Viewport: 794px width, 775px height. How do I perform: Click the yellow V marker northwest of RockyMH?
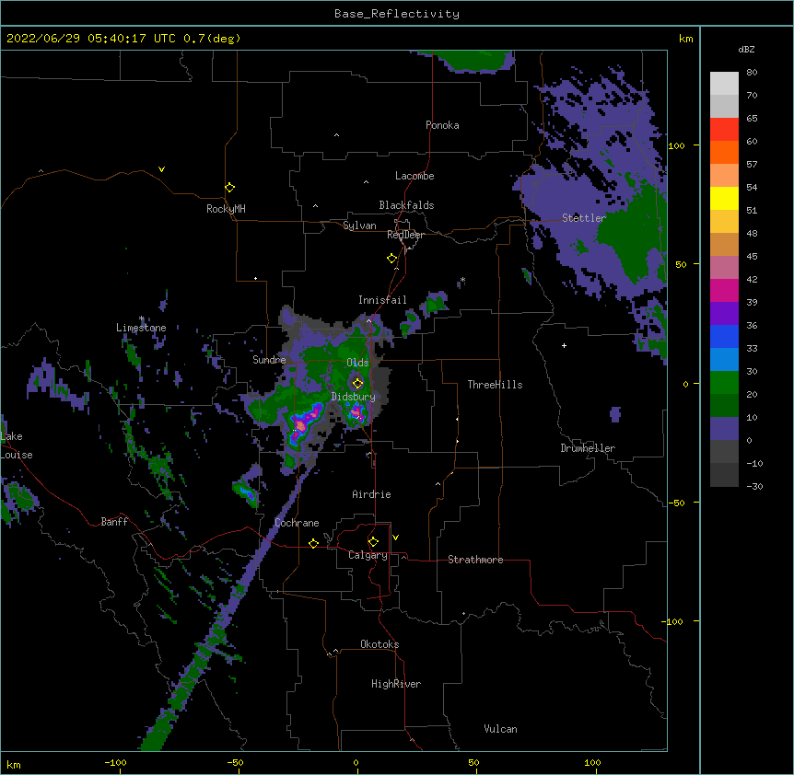161,169
